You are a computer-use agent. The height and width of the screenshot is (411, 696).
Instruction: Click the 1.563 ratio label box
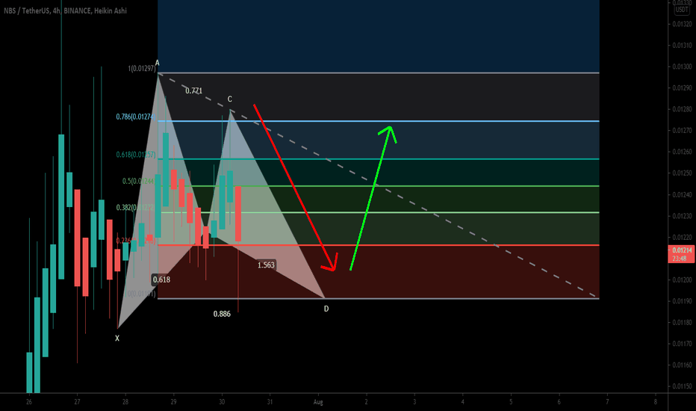click(267, 265)
